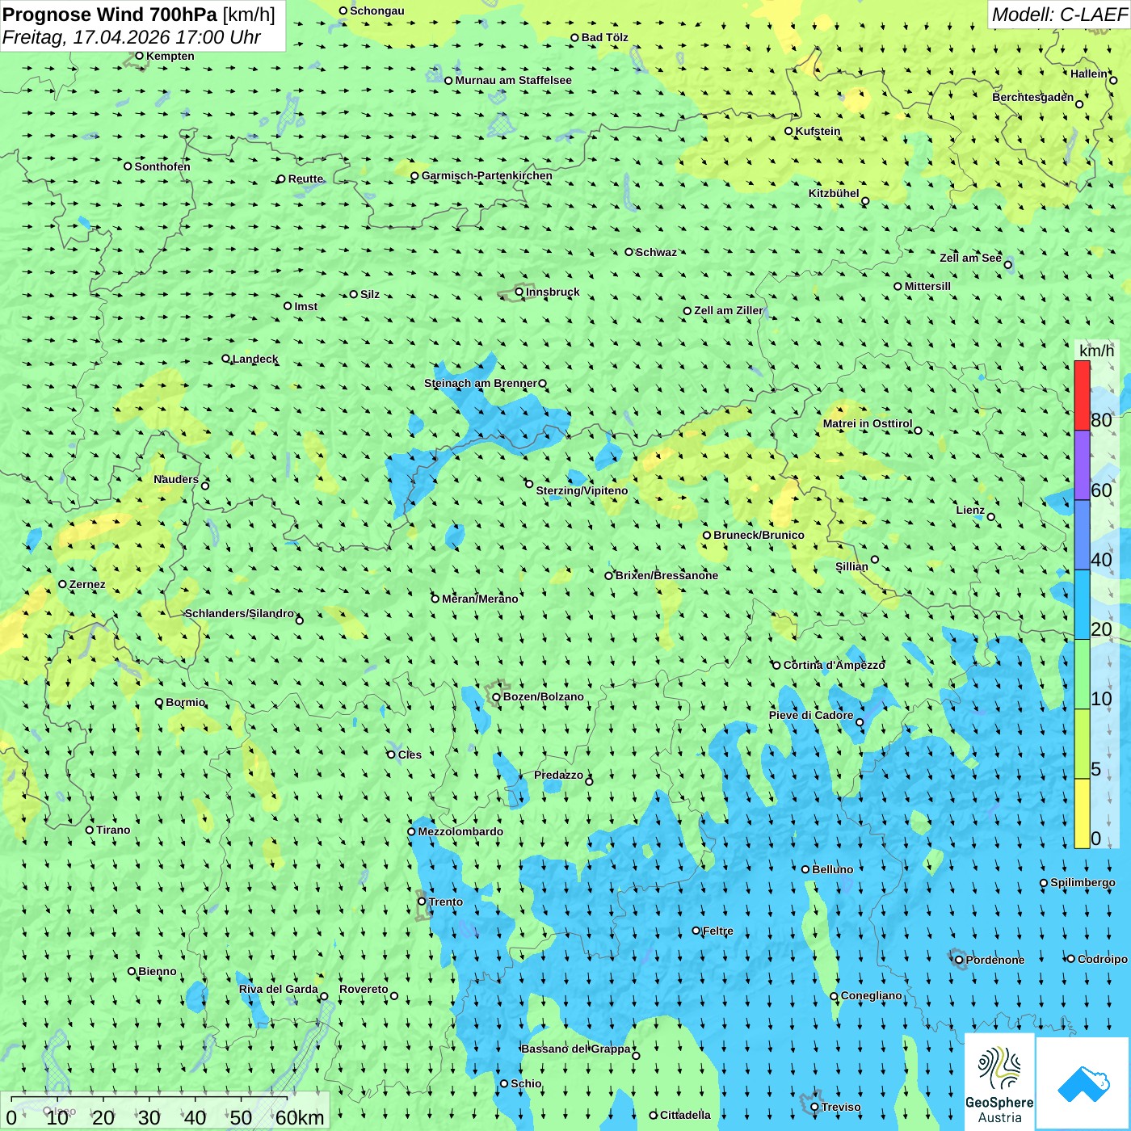Click the Meran/Merano label
This screenshot has width=1131, height=1131.
480,599
